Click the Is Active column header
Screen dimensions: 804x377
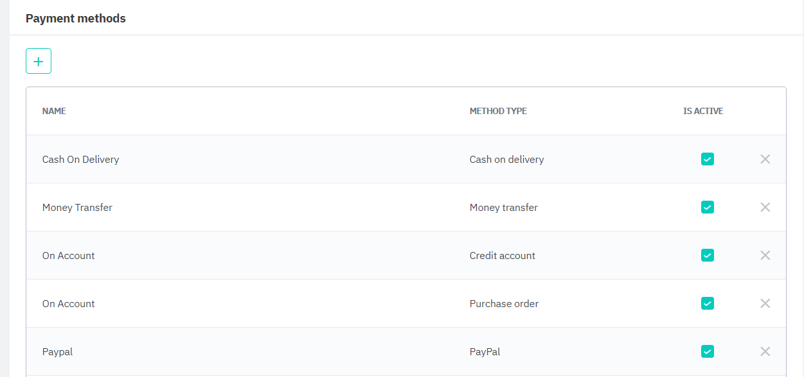pyautogui.click(x=703, y=111)
